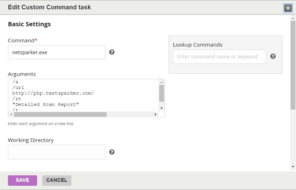
Task: Click the Lookup Commands search field
Action: [x=219, y=57]
